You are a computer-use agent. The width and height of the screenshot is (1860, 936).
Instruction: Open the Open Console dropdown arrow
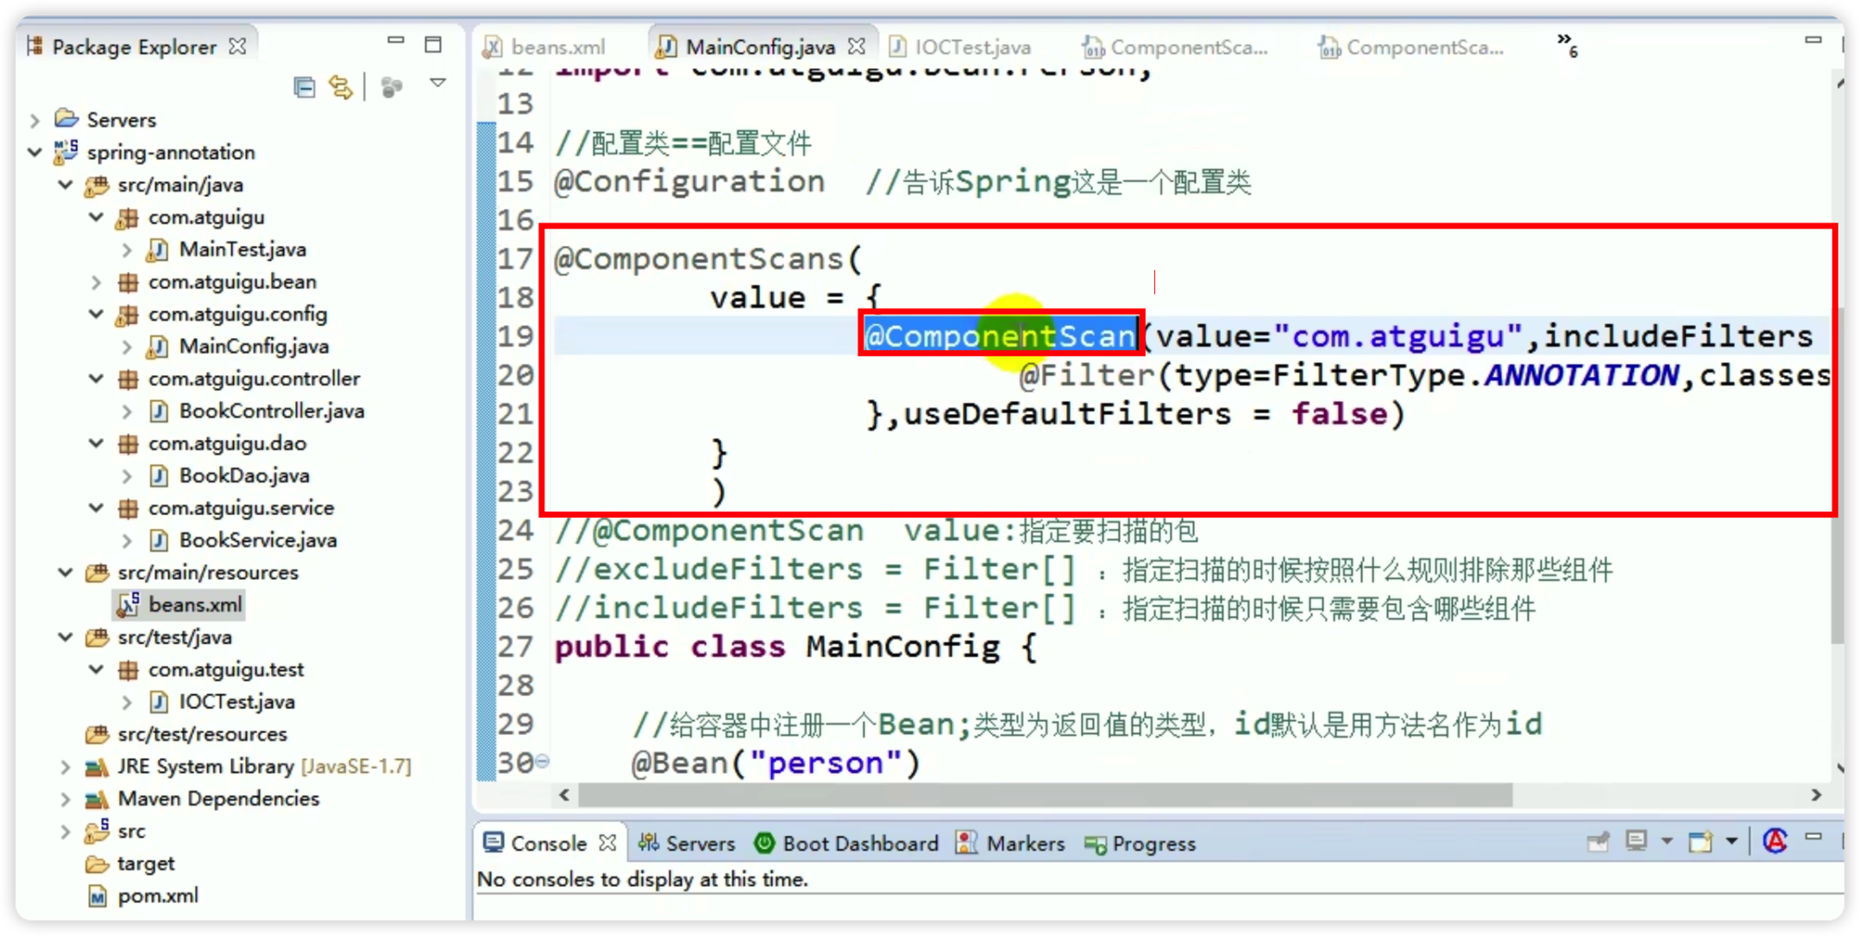tap(1731, 841)
